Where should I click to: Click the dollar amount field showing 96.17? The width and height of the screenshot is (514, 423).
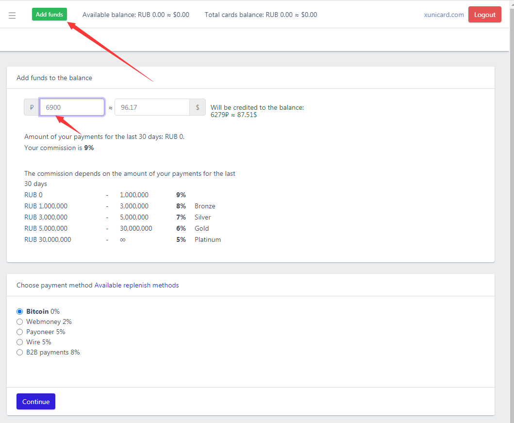pos(151,107)
